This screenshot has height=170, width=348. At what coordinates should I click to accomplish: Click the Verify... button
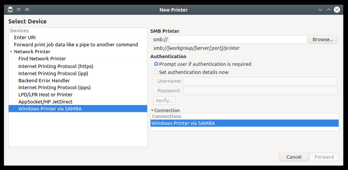164,101
